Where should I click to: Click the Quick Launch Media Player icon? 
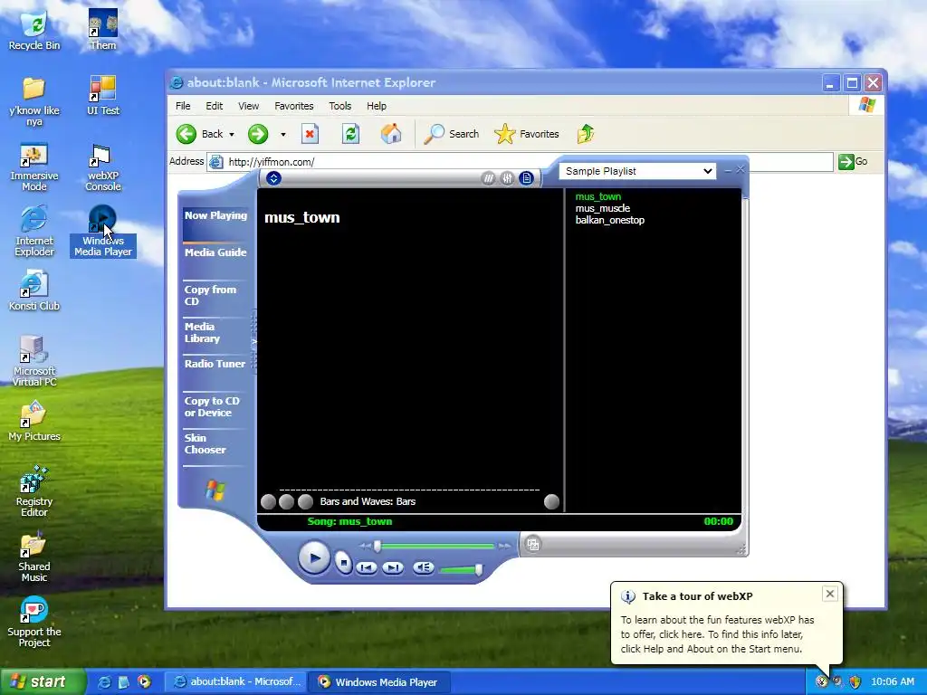click(144, 682)
